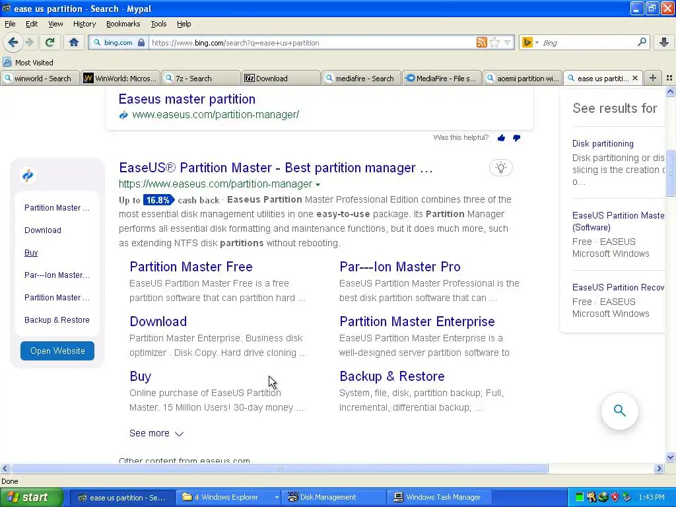The width and height of the screenshot is (676, 507).
Task: Click the red shield tray icon
Action: [615, 497]
